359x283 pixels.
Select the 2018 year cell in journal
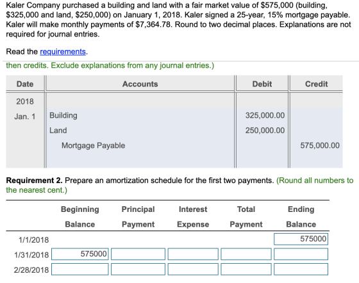click(25, 102)
